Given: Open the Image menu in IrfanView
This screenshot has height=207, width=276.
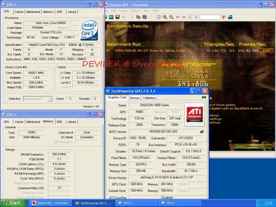Looking at the screenshot, I should [123, 11].
